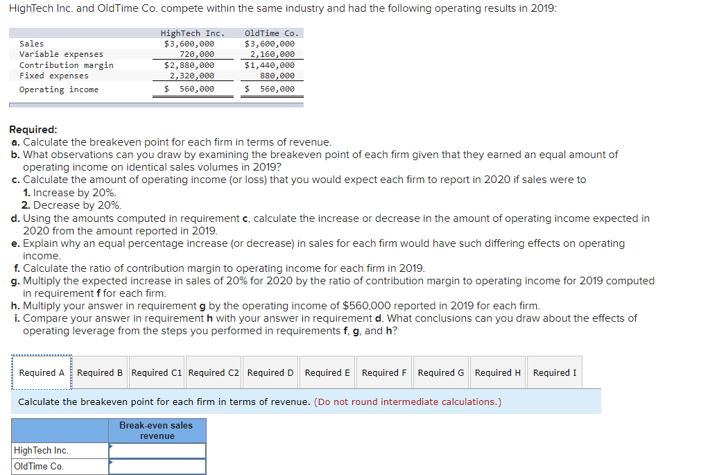Click OldTime fixed expenses 880,000
The image size is (701, 475).
click(277, 76)
